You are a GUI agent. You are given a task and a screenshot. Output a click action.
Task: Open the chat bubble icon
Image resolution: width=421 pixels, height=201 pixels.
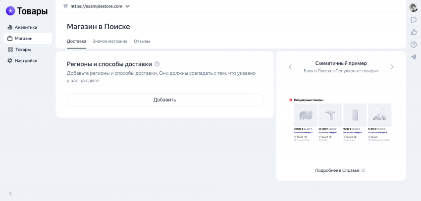[414, 20]
